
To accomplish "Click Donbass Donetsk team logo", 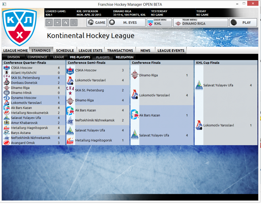I will 7,83.
